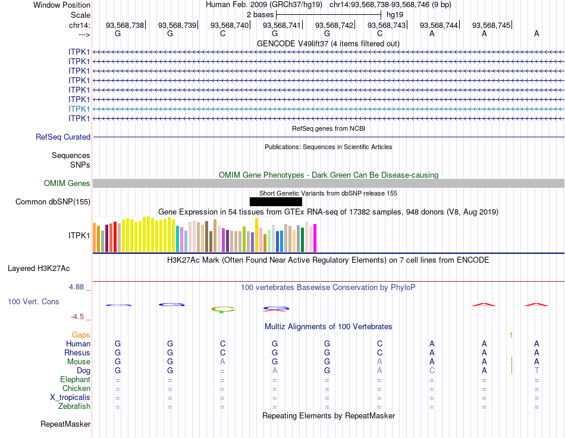This screenshot has width=565, height=438.
Task: Click the Zebrafish alignment row label
Action: point(74,407)
